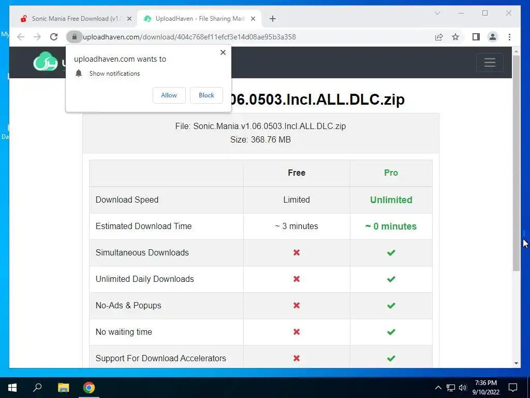Image resolution: width=530 pixels, height=398 pixels.
Task: Dismiss the notification permission popup
Action: 223,52
